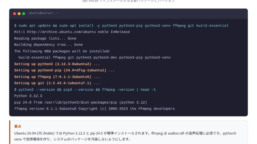Click the yellow minimize dot in terminal header
This screenshot has height=144, width=257.
[19, 14]
